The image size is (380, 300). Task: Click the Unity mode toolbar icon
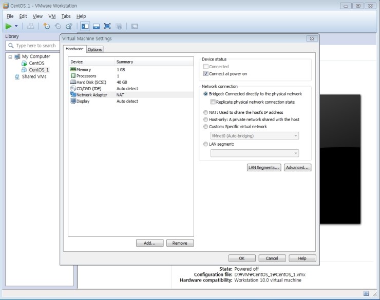(x=119, y=26)
